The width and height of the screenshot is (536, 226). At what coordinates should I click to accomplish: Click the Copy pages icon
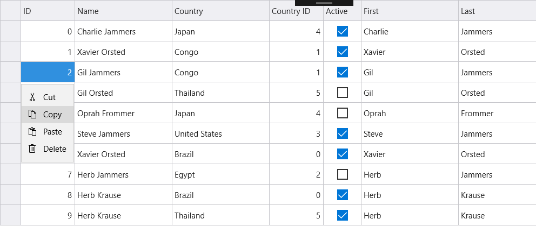[32, 115]
